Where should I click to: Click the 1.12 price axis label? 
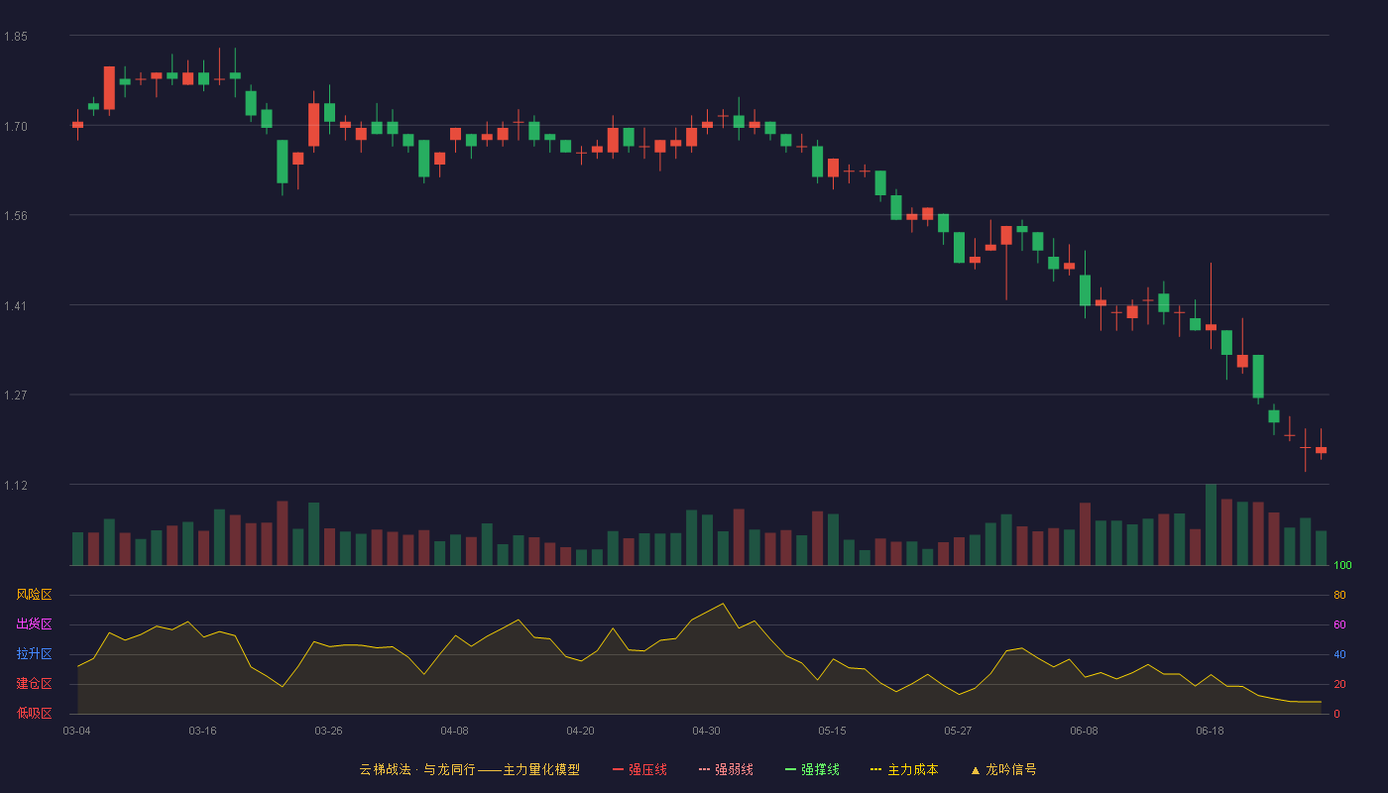[16, 486]
